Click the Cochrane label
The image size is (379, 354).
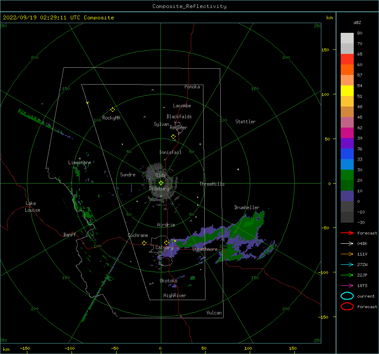coord(138,235)
